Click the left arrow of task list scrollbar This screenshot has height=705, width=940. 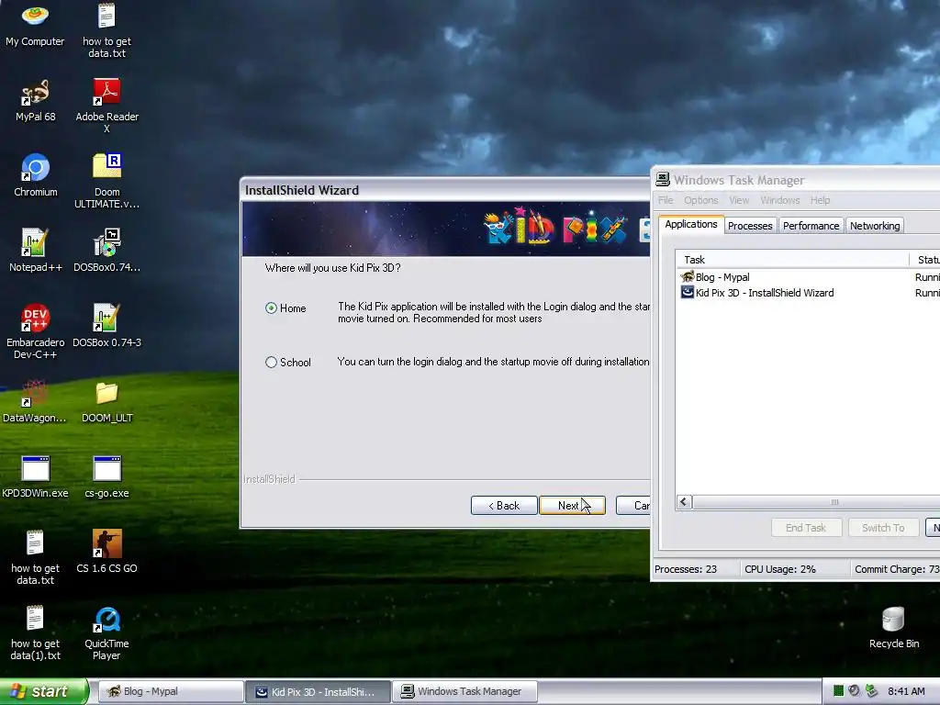click(684, 502)
